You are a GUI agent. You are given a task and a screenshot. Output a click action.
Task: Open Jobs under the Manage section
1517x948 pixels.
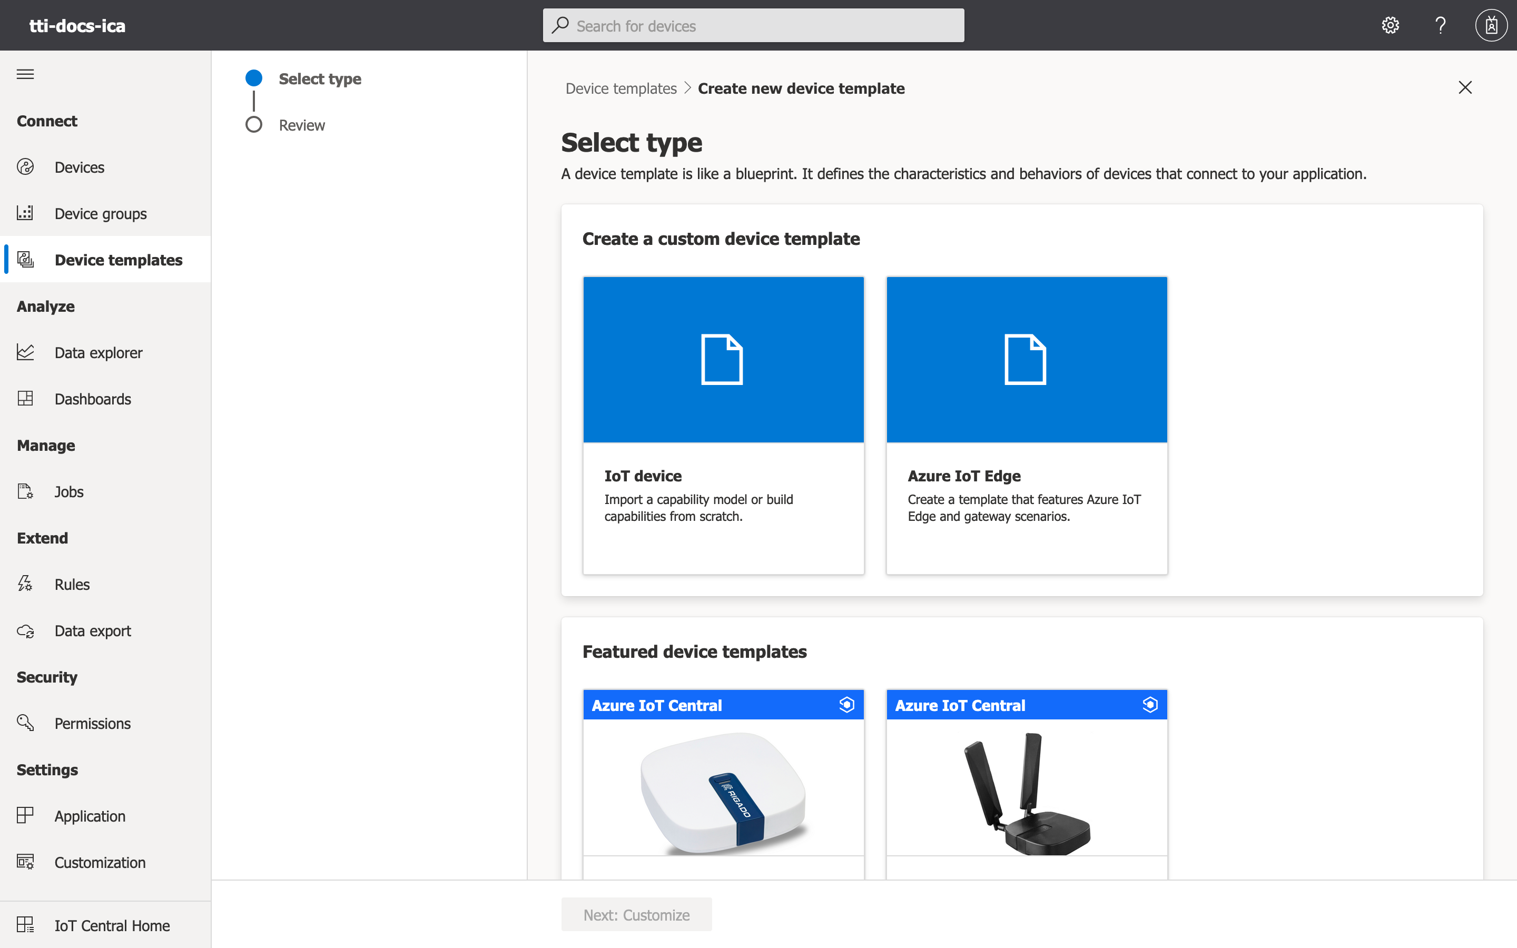[x=25, y=491]
